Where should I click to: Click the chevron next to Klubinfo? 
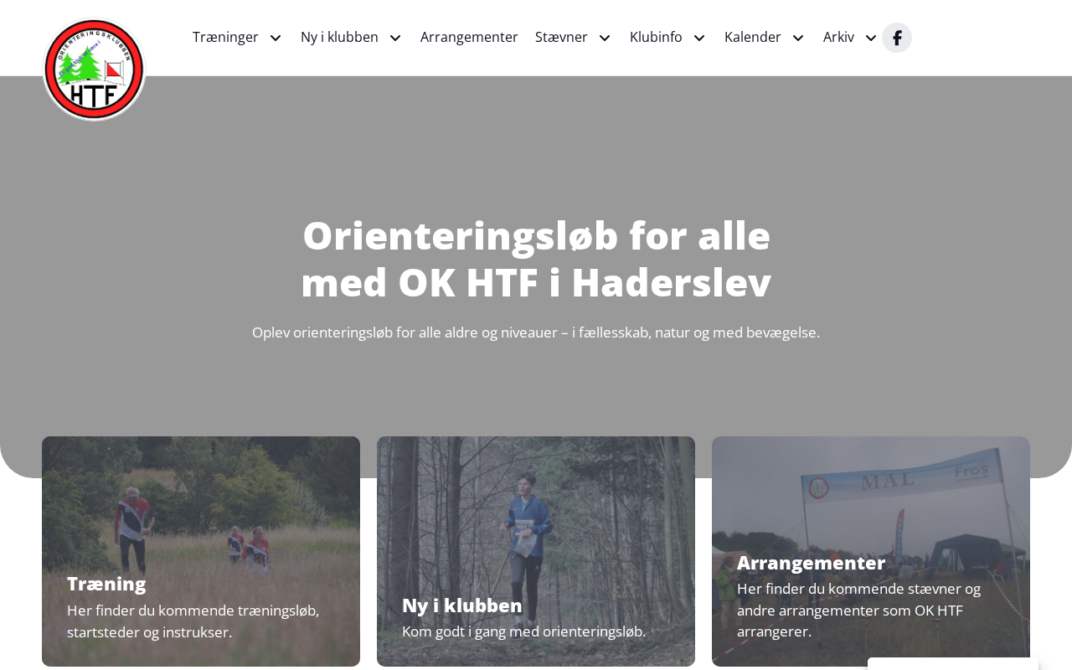point(699,38)
